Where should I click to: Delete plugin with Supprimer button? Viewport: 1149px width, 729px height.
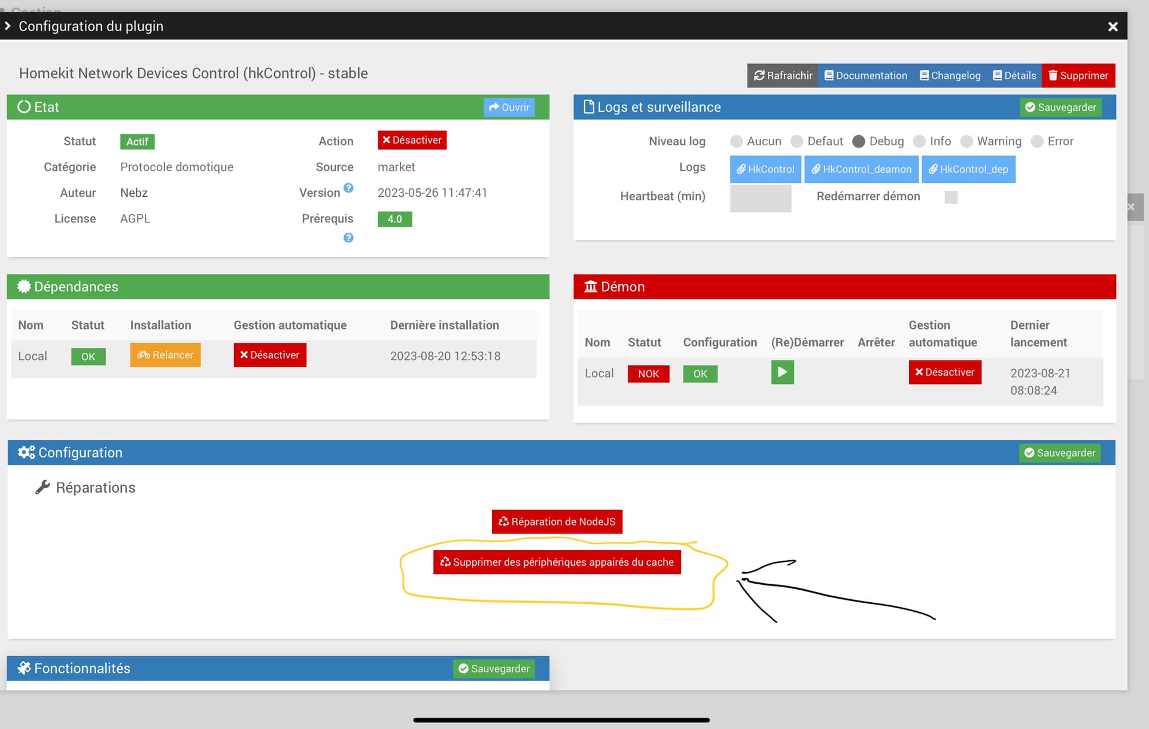[x=1078, y=75]
